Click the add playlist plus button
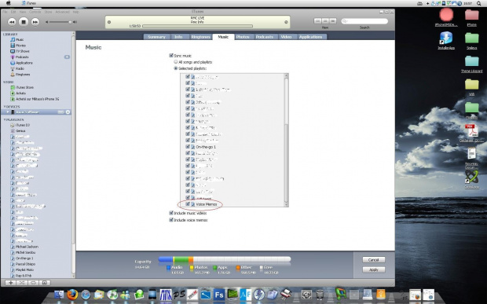 pyautogui.click(x=11, y=283)
